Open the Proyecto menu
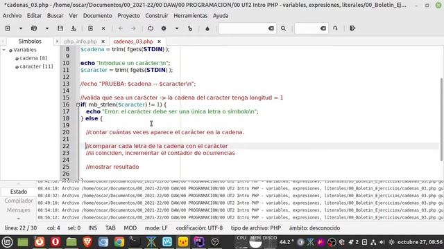 coord(129,16)
